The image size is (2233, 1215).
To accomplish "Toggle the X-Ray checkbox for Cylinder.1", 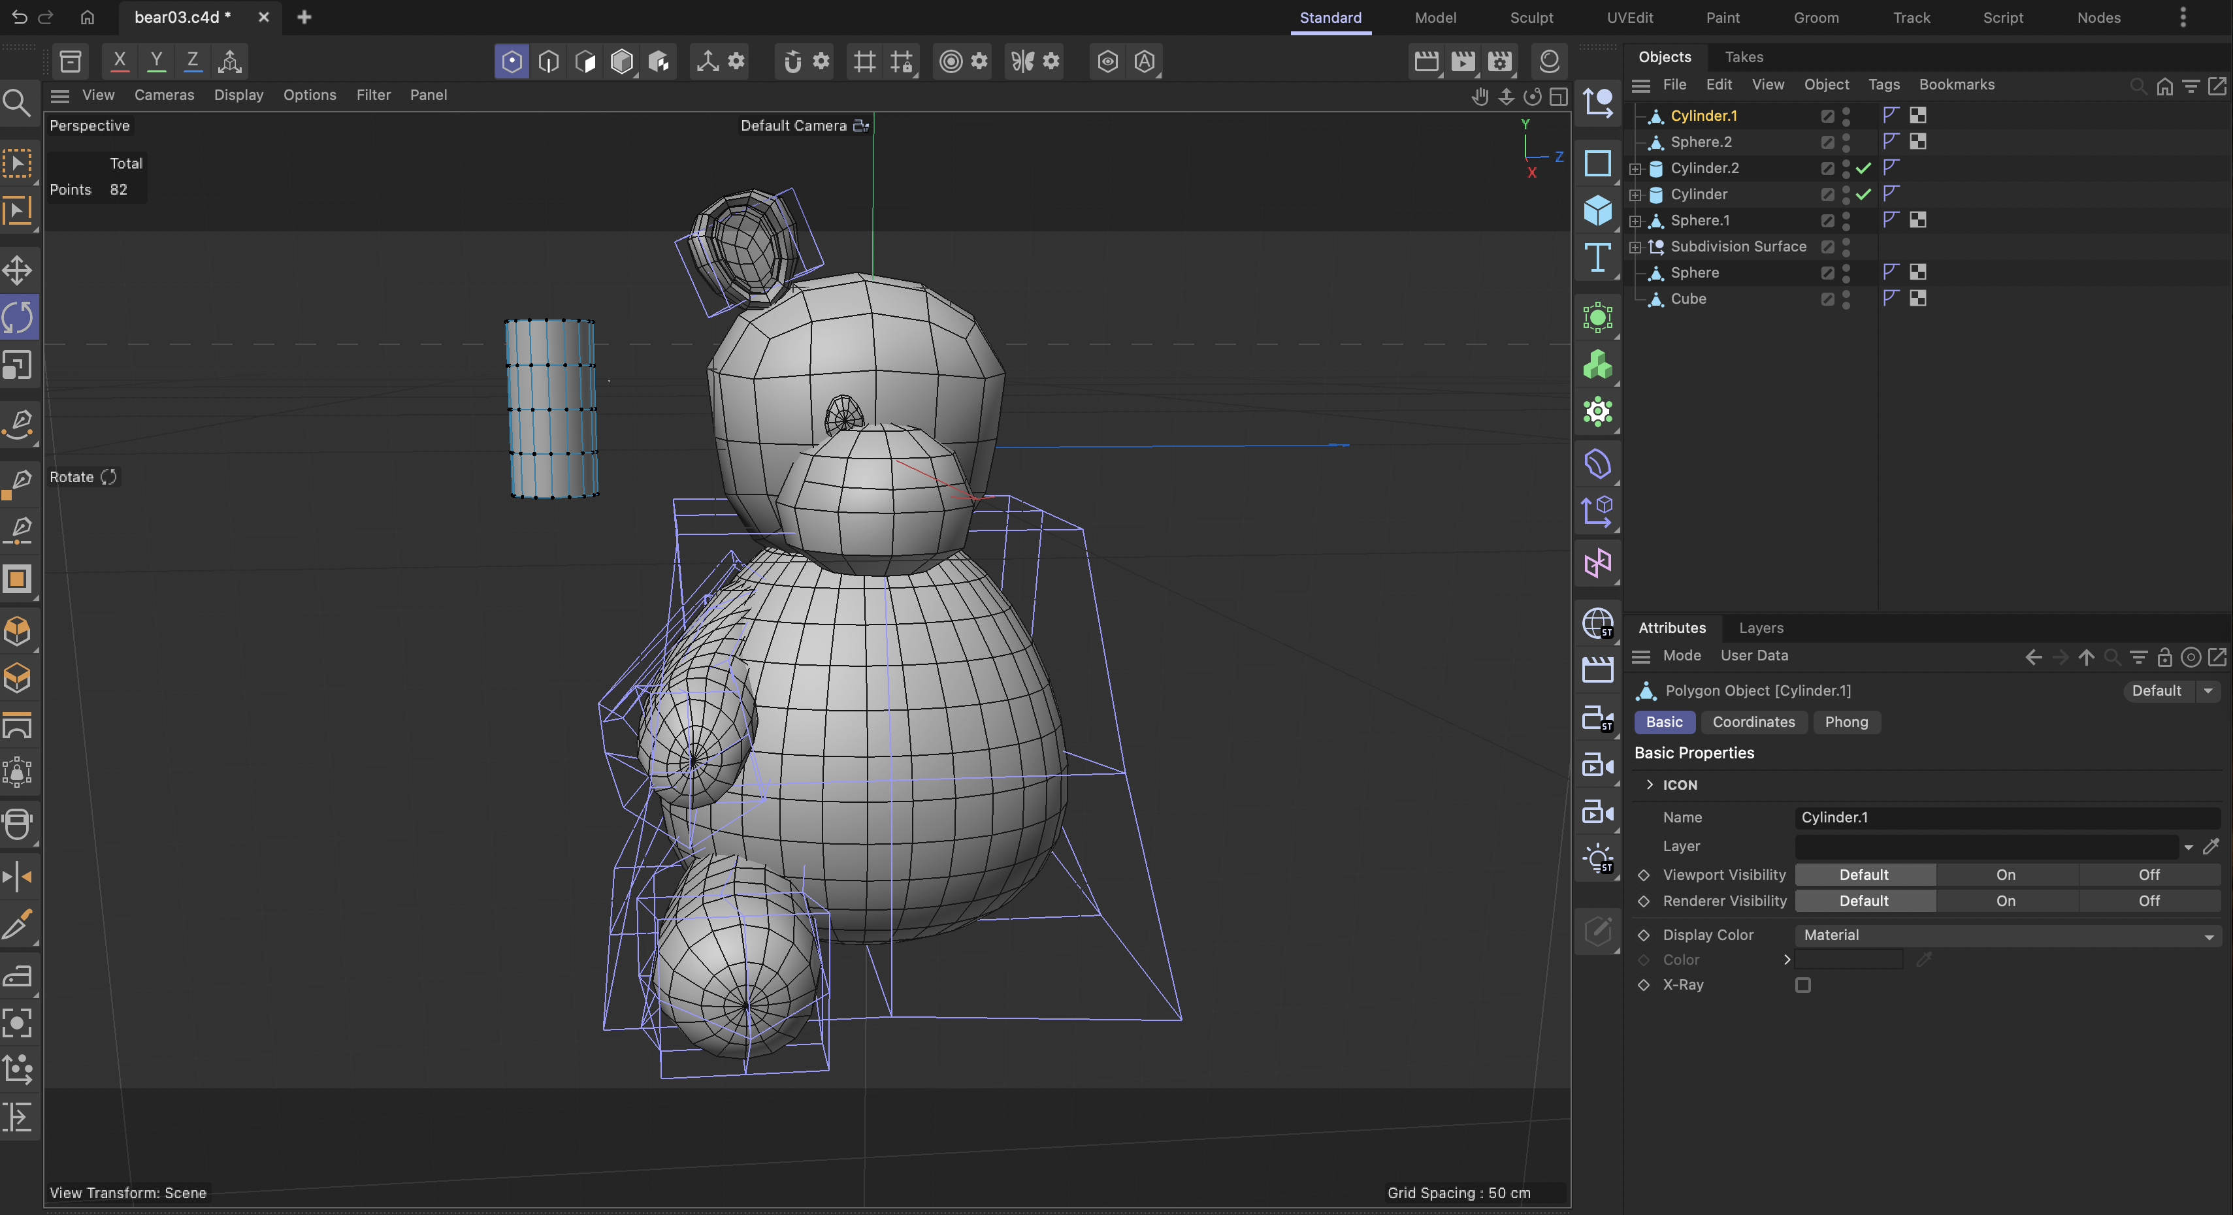I will pos(1804,984).
